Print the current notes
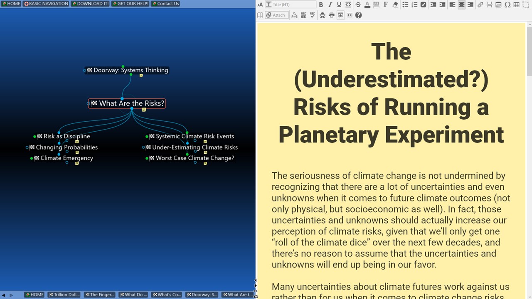532x299 pixels. coord(331,15)
